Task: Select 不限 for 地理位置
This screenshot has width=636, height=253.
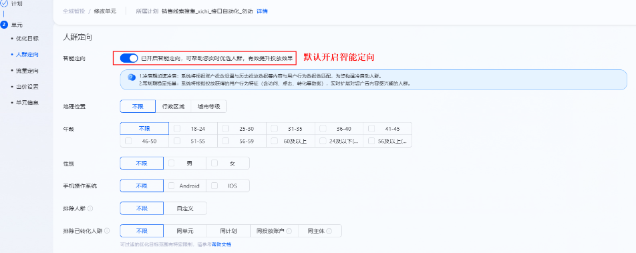Action: [138, 106]
